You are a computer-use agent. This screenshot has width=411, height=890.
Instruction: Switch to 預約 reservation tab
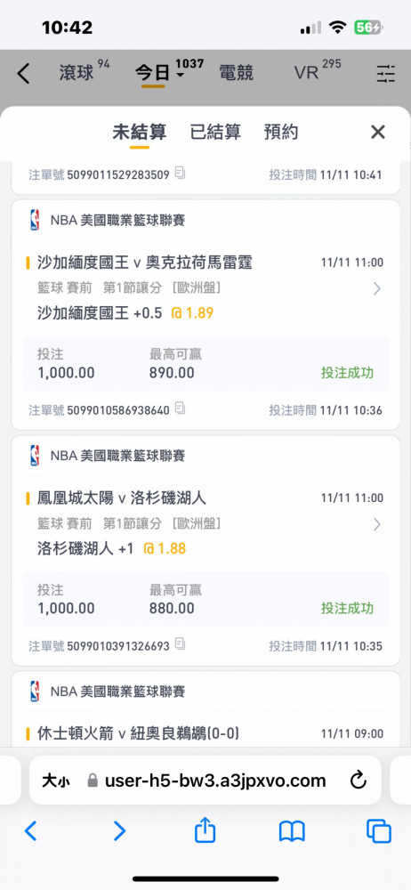pyautogui.click(x=281, y=133)
